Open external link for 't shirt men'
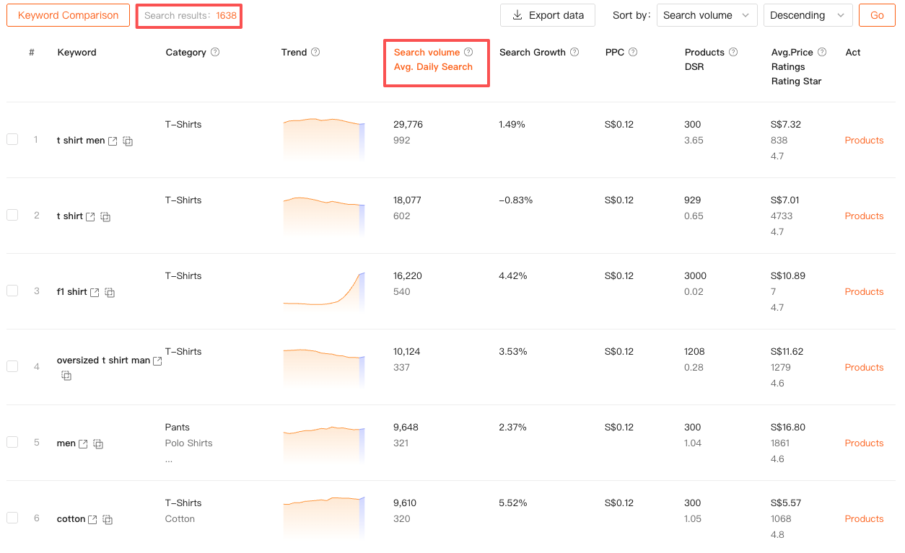905x553 pixels. click(x=113, y=141)
